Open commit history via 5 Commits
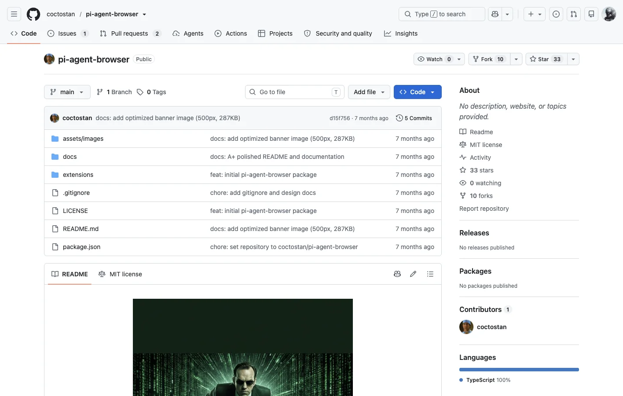623x396 pixels. click(414, 118)
